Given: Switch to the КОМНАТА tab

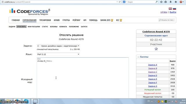Looking at the screenshot, I should click(x=63, y=27).
